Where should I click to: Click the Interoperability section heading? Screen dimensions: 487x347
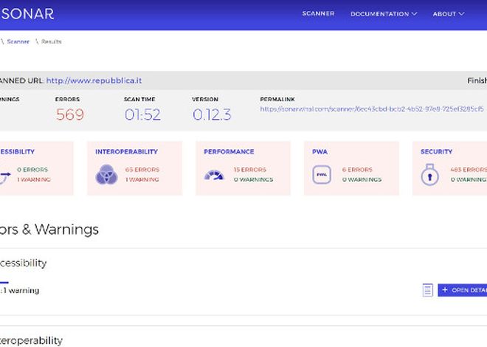pos(31,341)
